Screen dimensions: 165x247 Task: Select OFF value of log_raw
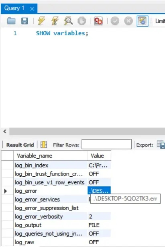pyautogui.click(x=99, y=242)
